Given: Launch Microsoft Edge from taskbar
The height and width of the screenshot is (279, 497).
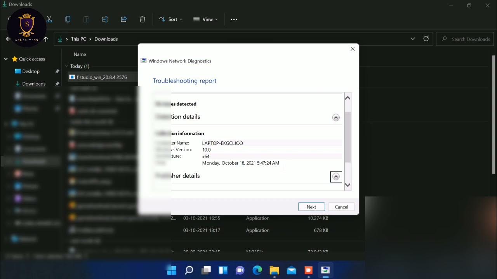Looking at the screenshot, I should 257,270.
